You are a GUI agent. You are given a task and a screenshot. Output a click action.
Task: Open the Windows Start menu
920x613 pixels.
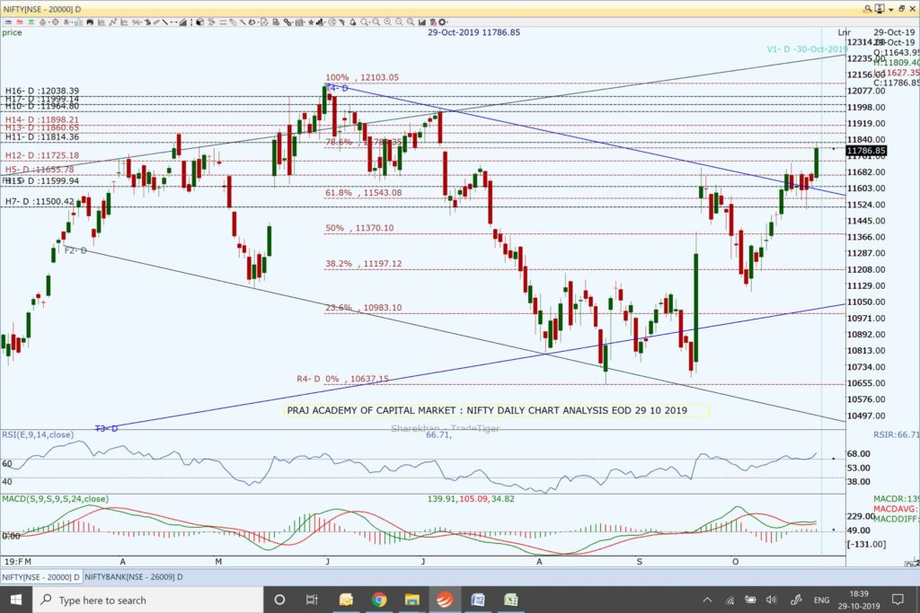click(16, 600)
